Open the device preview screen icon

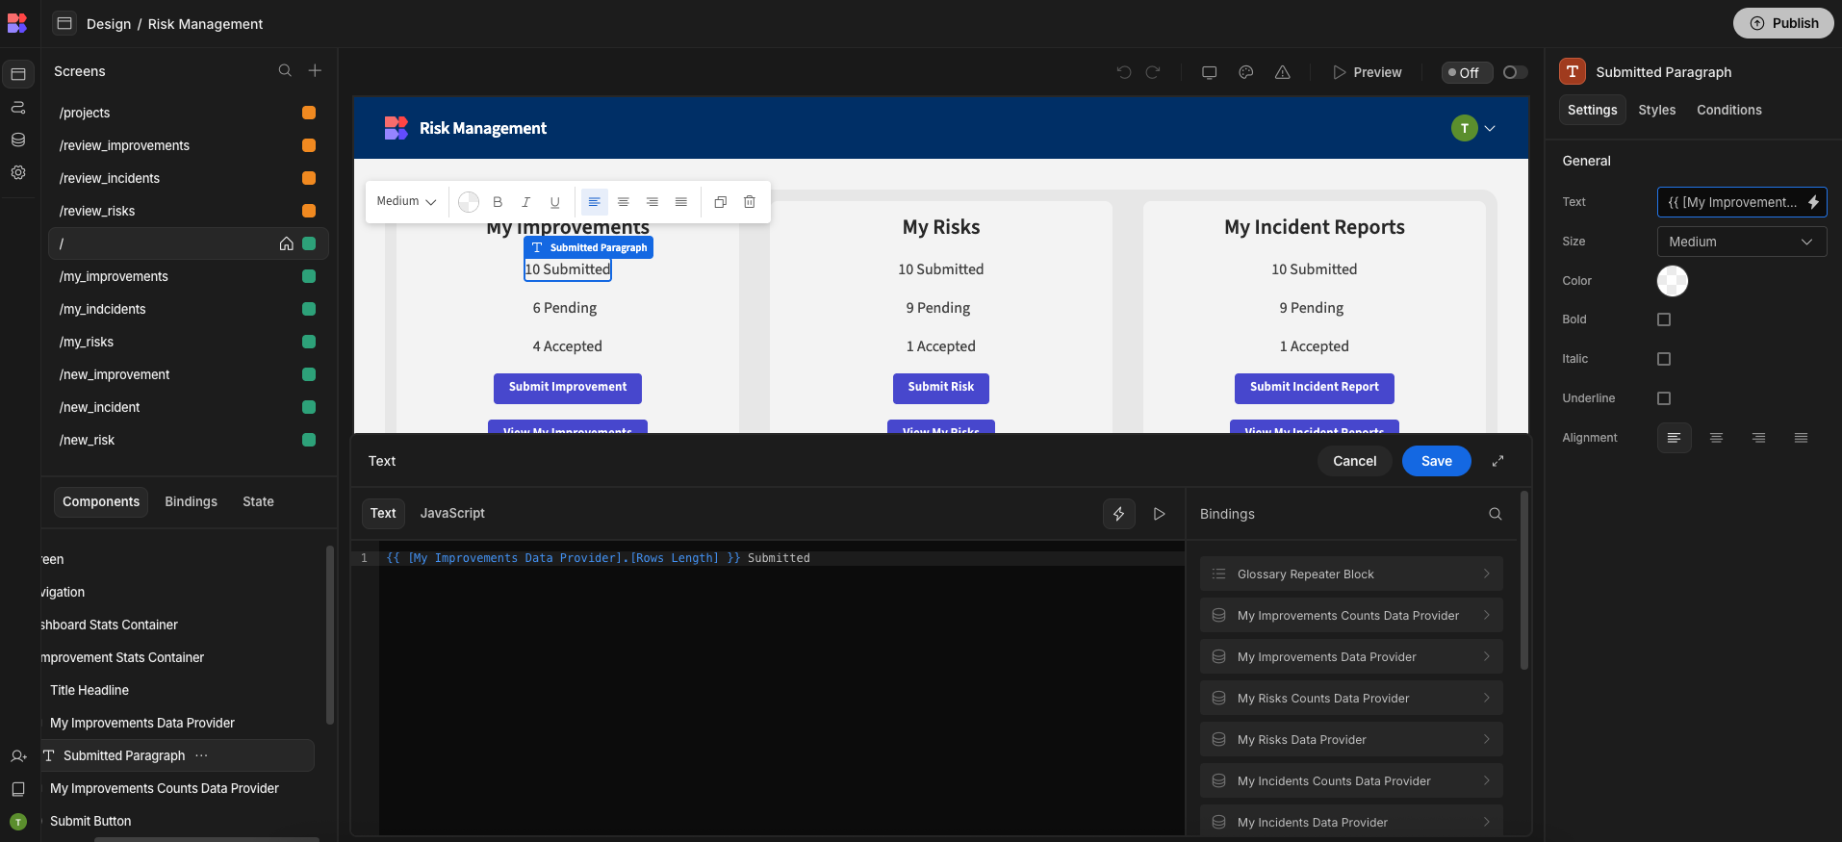pyautogui.click(x=1210, y=72)
